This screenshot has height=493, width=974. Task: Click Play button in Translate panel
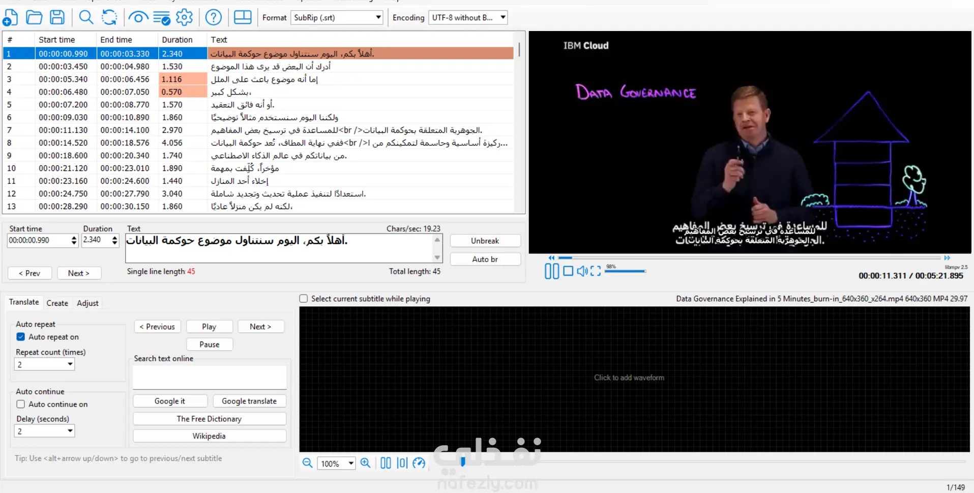(x=210, y=327)
